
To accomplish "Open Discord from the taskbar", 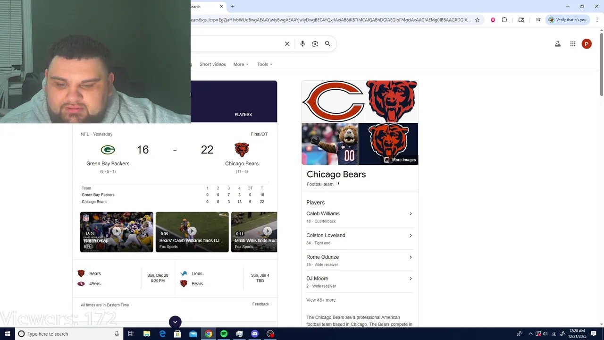I will 255,334.
